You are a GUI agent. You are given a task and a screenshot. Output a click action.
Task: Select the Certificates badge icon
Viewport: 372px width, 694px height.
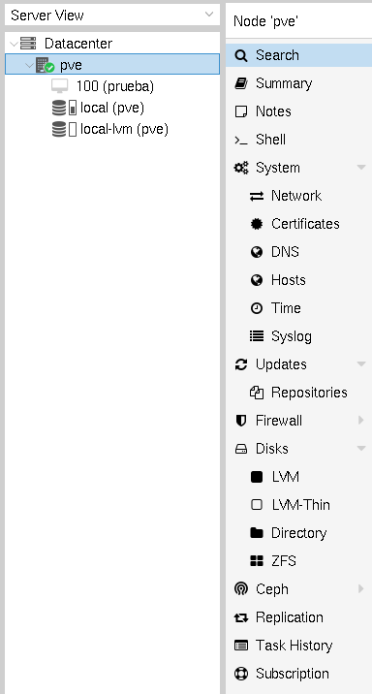(257, 224)
